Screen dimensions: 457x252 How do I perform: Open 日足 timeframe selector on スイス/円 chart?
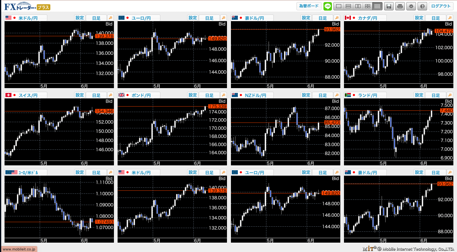point(96,95)
